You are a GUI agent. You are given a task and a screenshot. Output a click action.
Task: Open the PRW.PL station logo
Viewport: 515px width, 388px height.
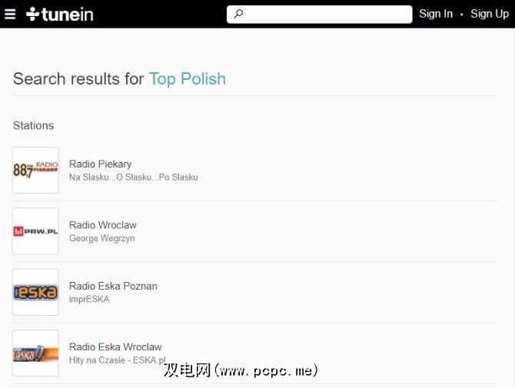click(35, 231)
